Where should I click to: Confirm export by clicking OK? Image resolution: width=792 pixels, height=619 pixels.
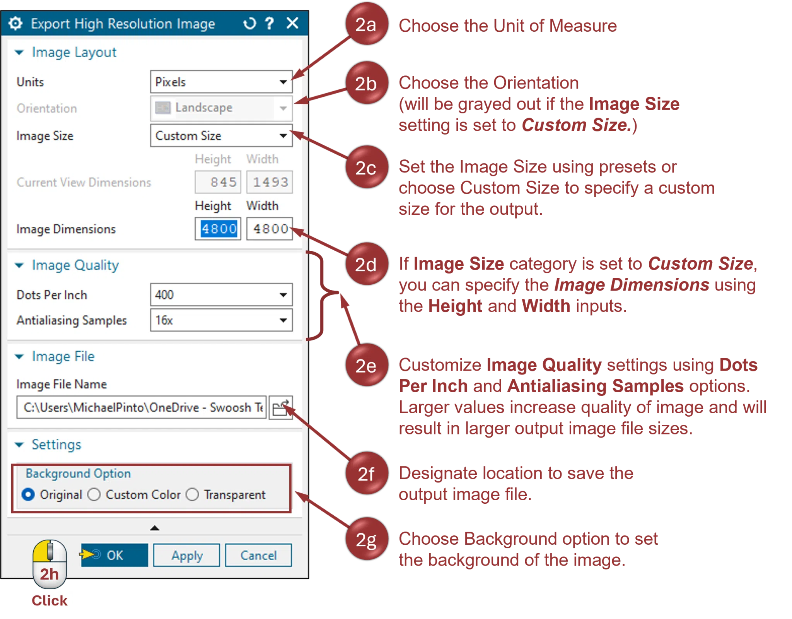(115, 556)
